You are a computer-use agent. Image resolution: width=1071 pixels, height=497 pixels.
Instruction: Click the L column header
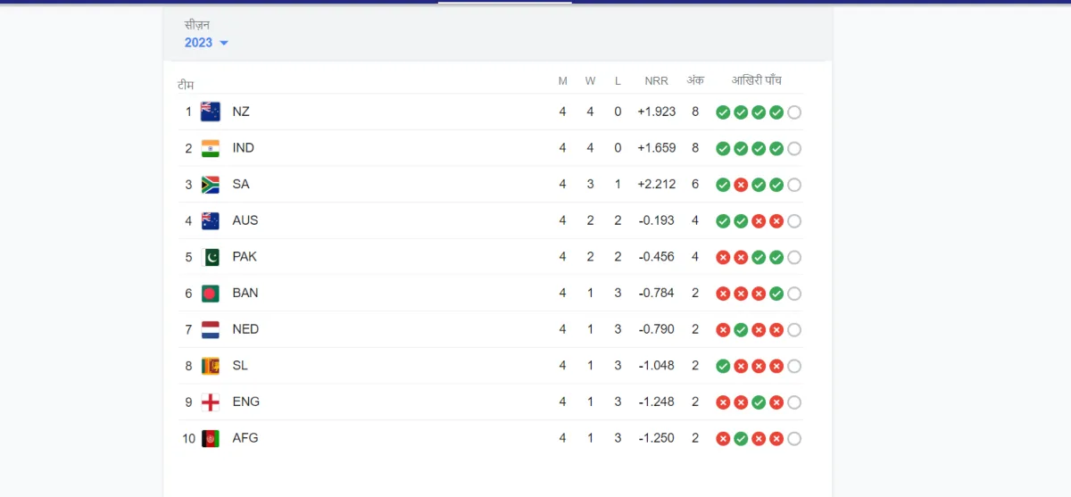point(618,81)
